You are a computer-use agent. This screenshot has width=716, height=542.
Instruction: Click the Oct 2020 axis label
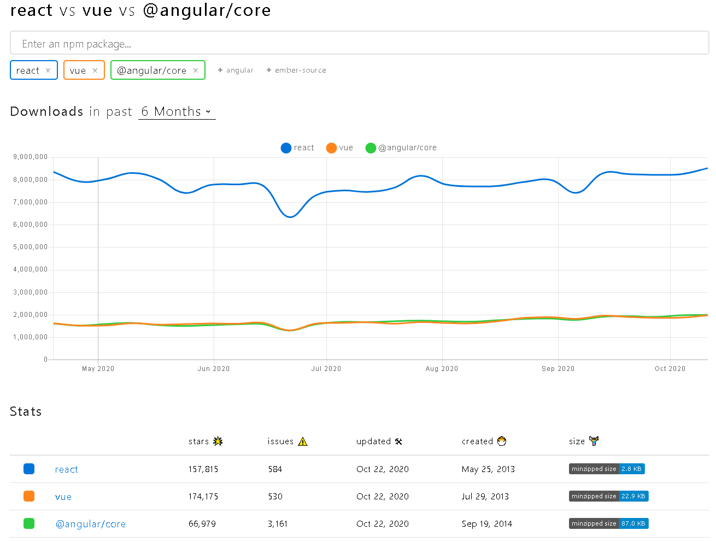click(670, 369)
